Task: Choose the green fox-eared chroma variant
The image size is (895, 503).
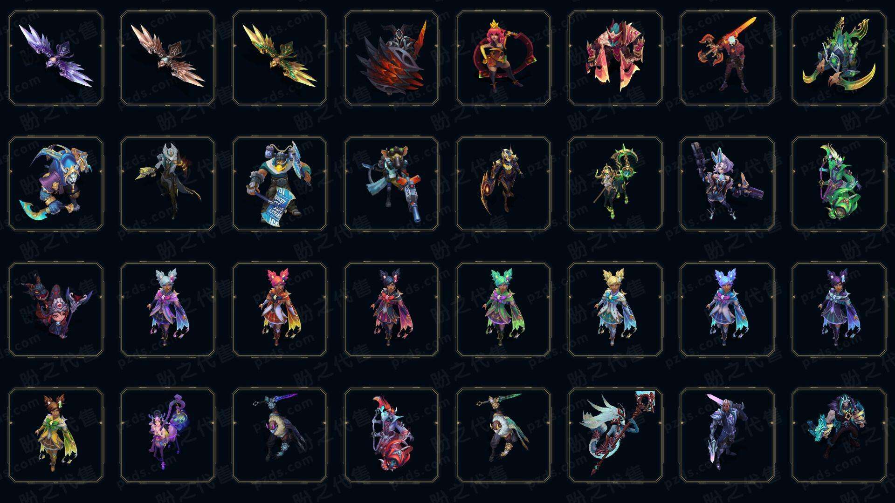Action: (503, 309)
